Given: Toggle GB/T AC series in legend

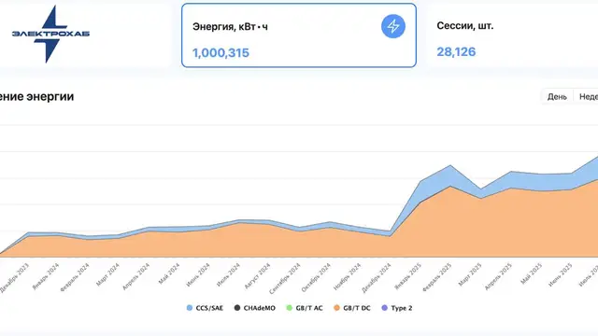Looking at the screenshot, I should (305, 308).
